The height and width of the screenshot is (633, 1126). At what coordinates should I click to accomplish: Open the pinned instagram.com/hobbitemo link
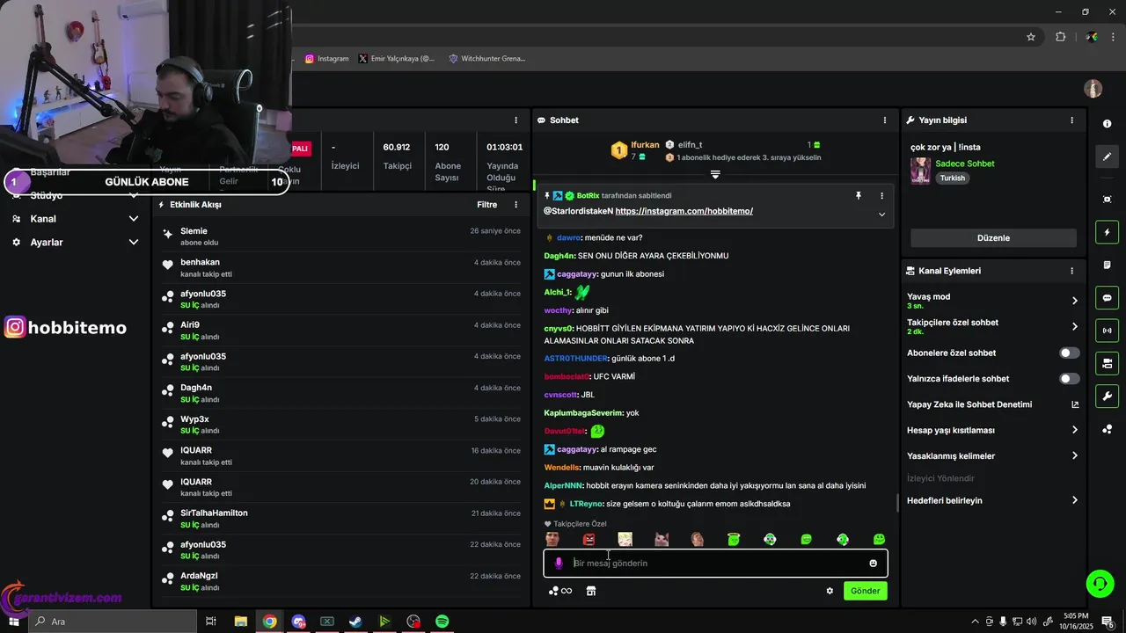click(684, 211)
